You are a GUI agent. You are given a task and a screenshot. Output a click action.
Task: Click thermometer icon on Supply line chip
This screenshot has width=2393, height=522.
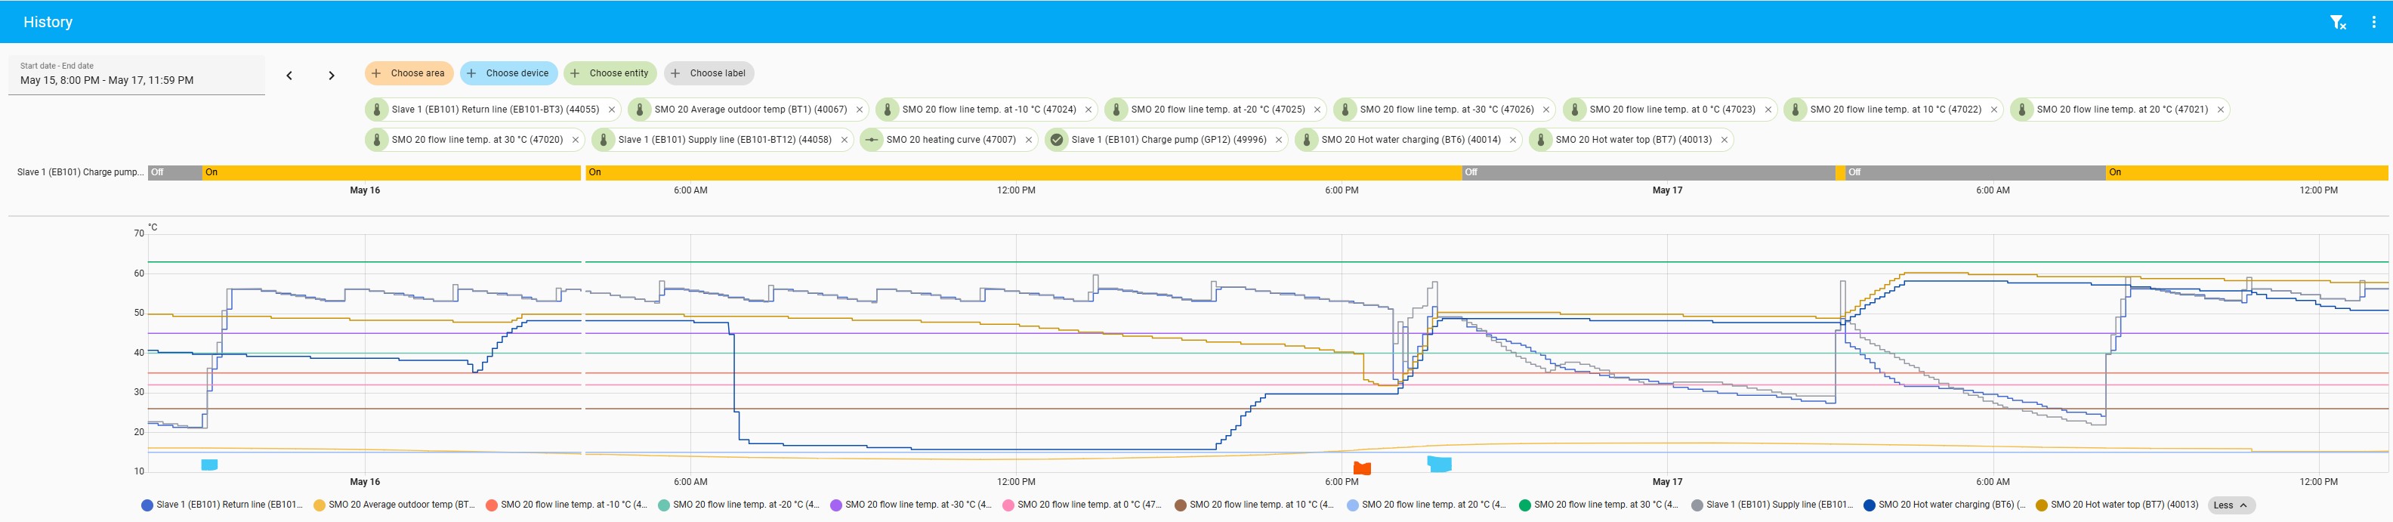603,141
